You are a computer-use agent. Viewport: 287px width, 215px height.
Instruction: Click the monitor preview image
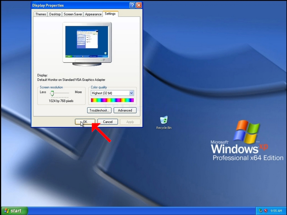point(87,44)
